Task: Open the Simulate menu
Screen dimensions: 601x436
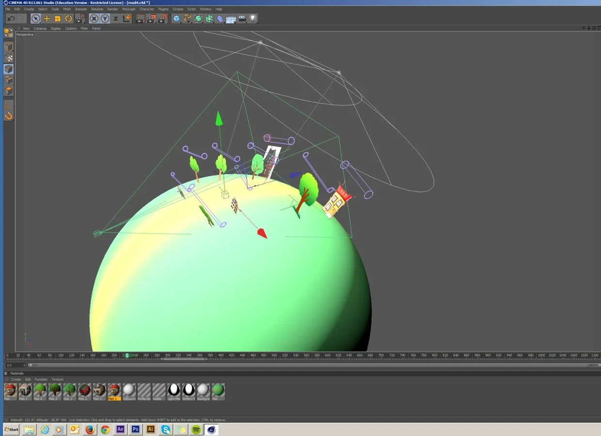Action: coord(97,9)
